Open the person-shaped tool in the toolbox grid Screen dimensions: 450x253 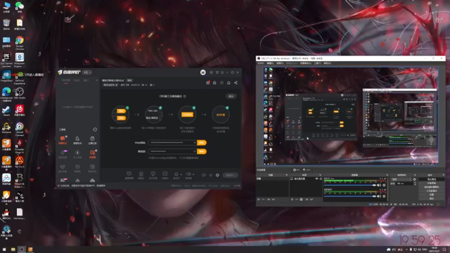[77, 138]
